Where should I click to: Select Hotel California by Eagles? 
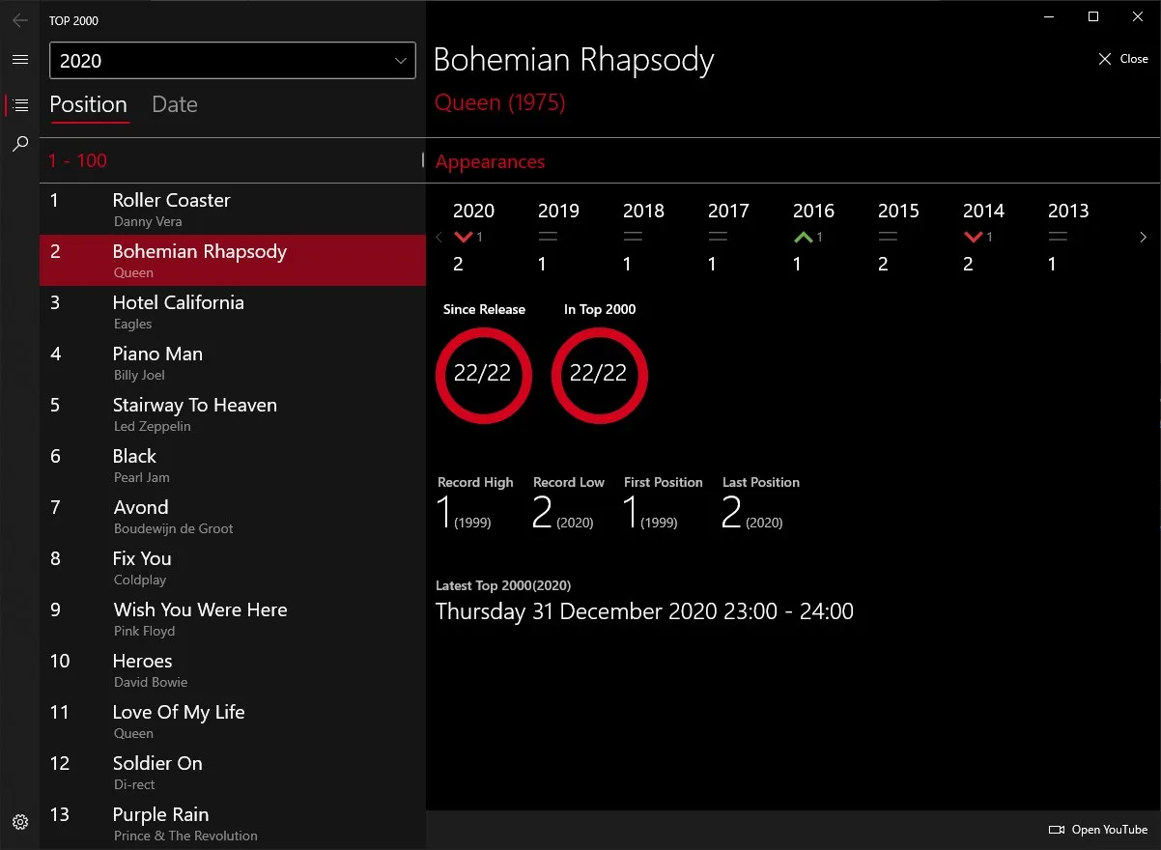[x=233, y=311]
